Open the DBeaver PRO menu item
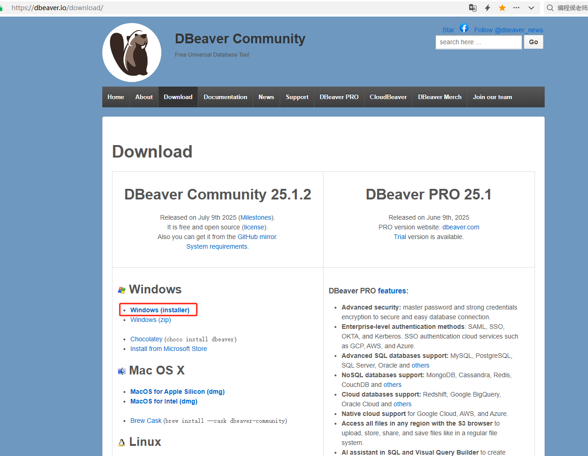This screenshot has width=588, height=456. pos(339,97)
